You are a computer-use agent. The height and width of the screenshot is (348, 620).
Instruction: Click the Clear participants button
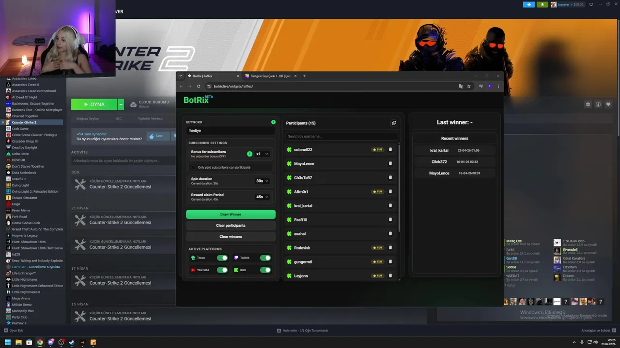231,225
